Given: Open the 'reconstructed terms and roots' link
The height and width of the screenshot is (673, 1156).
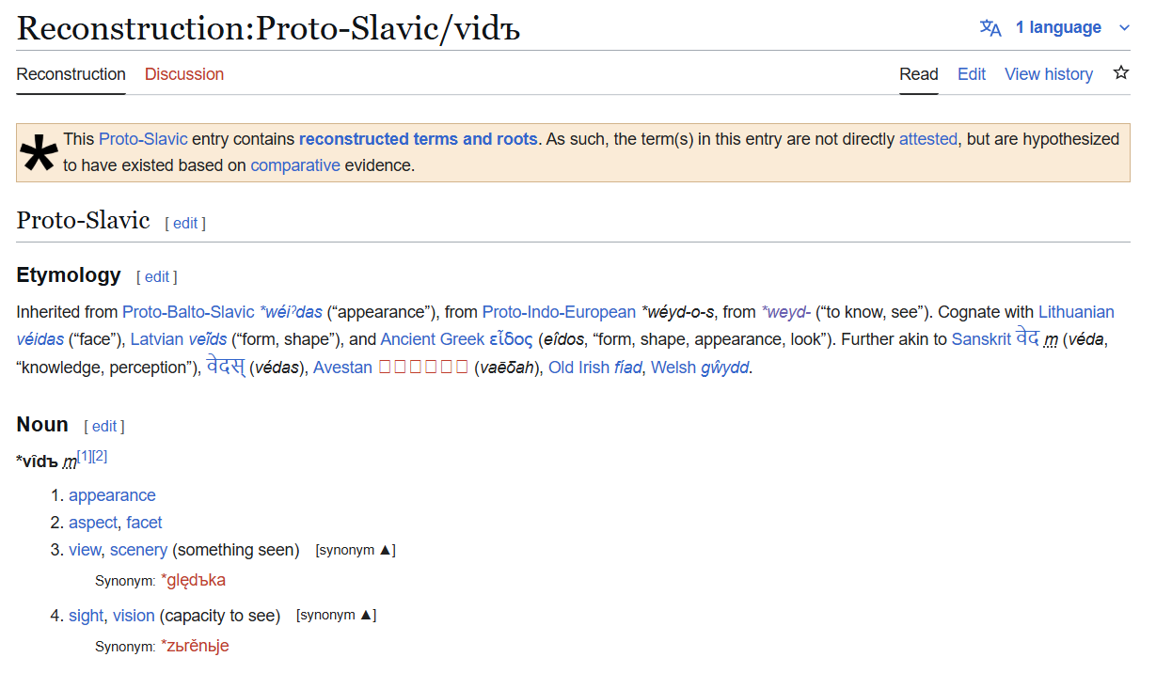Looking at the screenshot, I should click(419, 139).
